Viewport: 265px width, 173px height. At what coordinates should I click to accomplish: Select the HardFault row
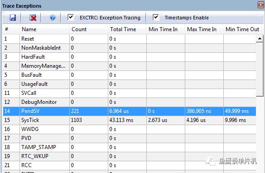(x=130, y=57)
